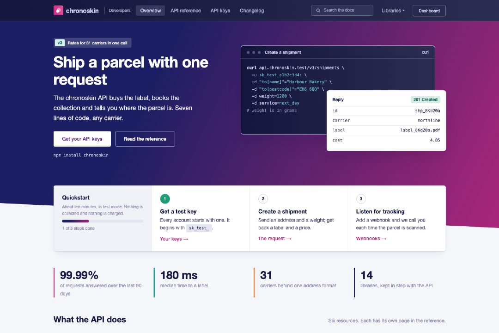Click the shp_8Kd20a id value

pos(427,111)
